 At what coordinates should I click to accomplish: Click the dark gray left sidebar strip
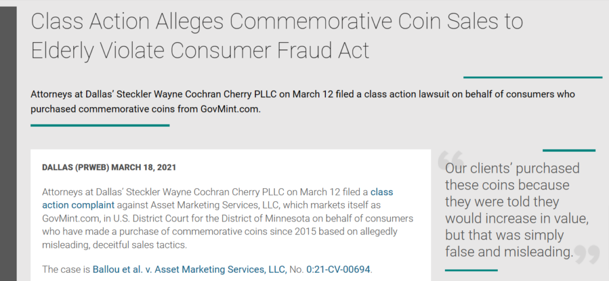pyautogui.click(x=8, y=144)
